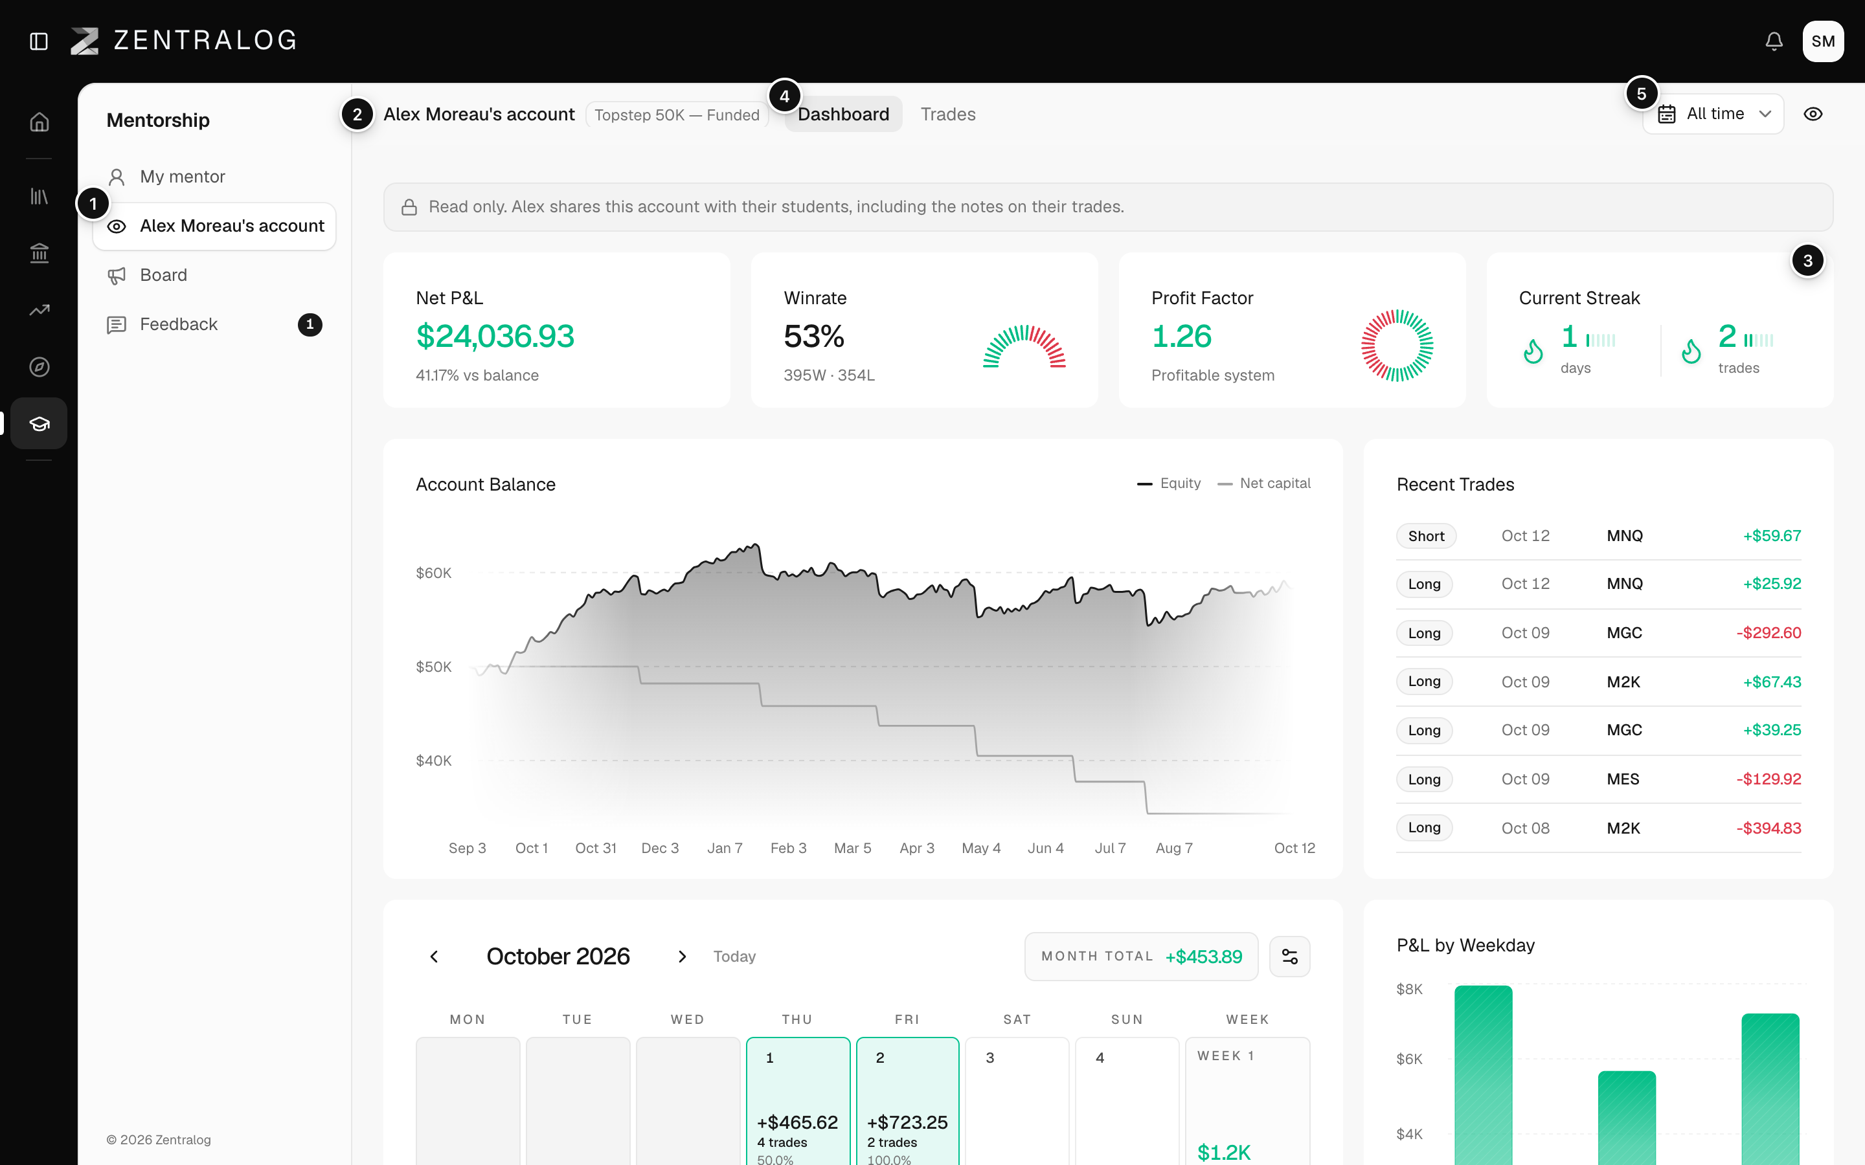Click the Profit Factor ring chart
Screen dimensions: 1865x1165
1396,345
